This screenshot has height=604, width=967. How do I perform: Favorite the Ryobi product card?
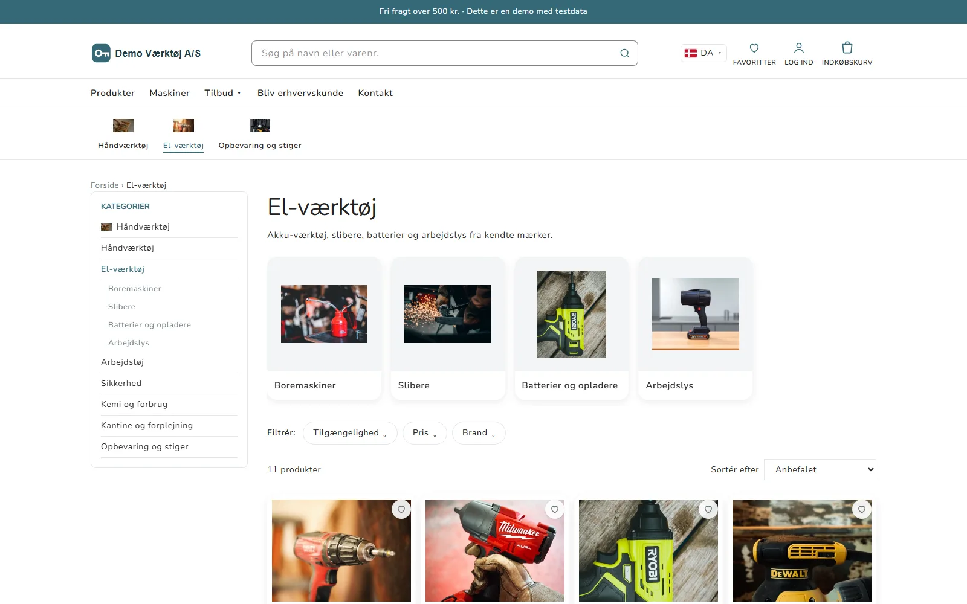click(708, 509)
